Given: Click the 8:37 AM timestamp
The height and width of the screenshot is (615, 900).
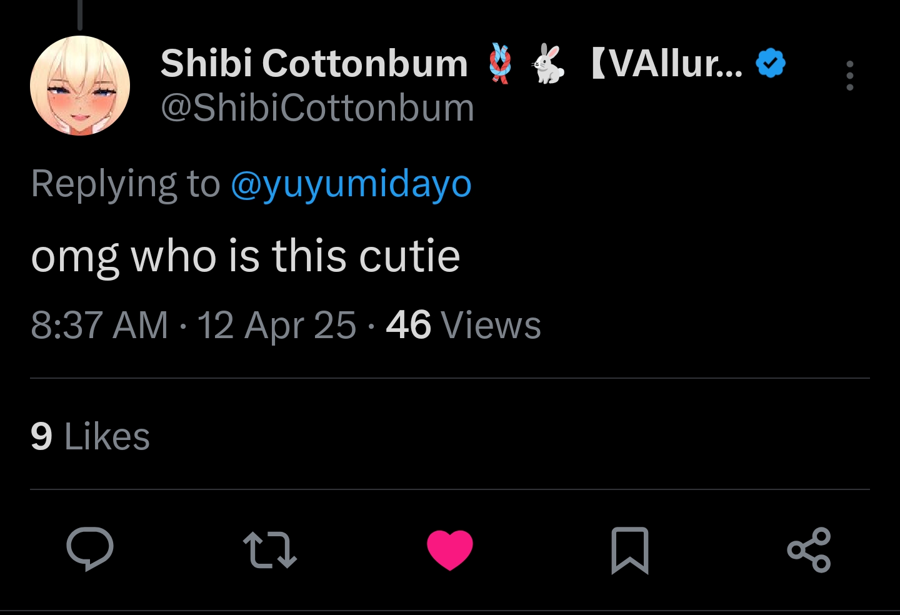Looking at the screenshot, I should pyautogui.click(x=99, y=325).
